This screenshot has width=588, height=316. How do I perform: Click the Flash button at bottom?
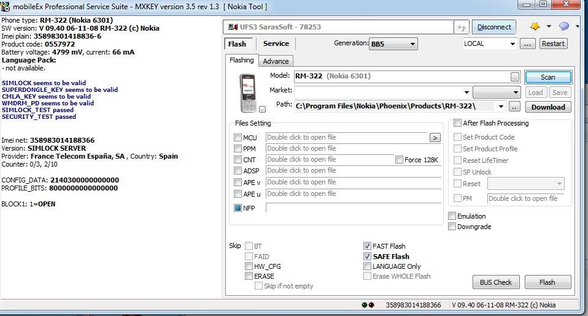[x=547, y=282]
